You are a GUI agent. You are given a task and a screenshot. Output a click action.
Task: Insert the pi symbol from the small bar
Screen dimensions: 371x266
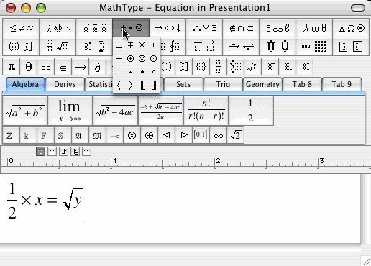(12, 67)
